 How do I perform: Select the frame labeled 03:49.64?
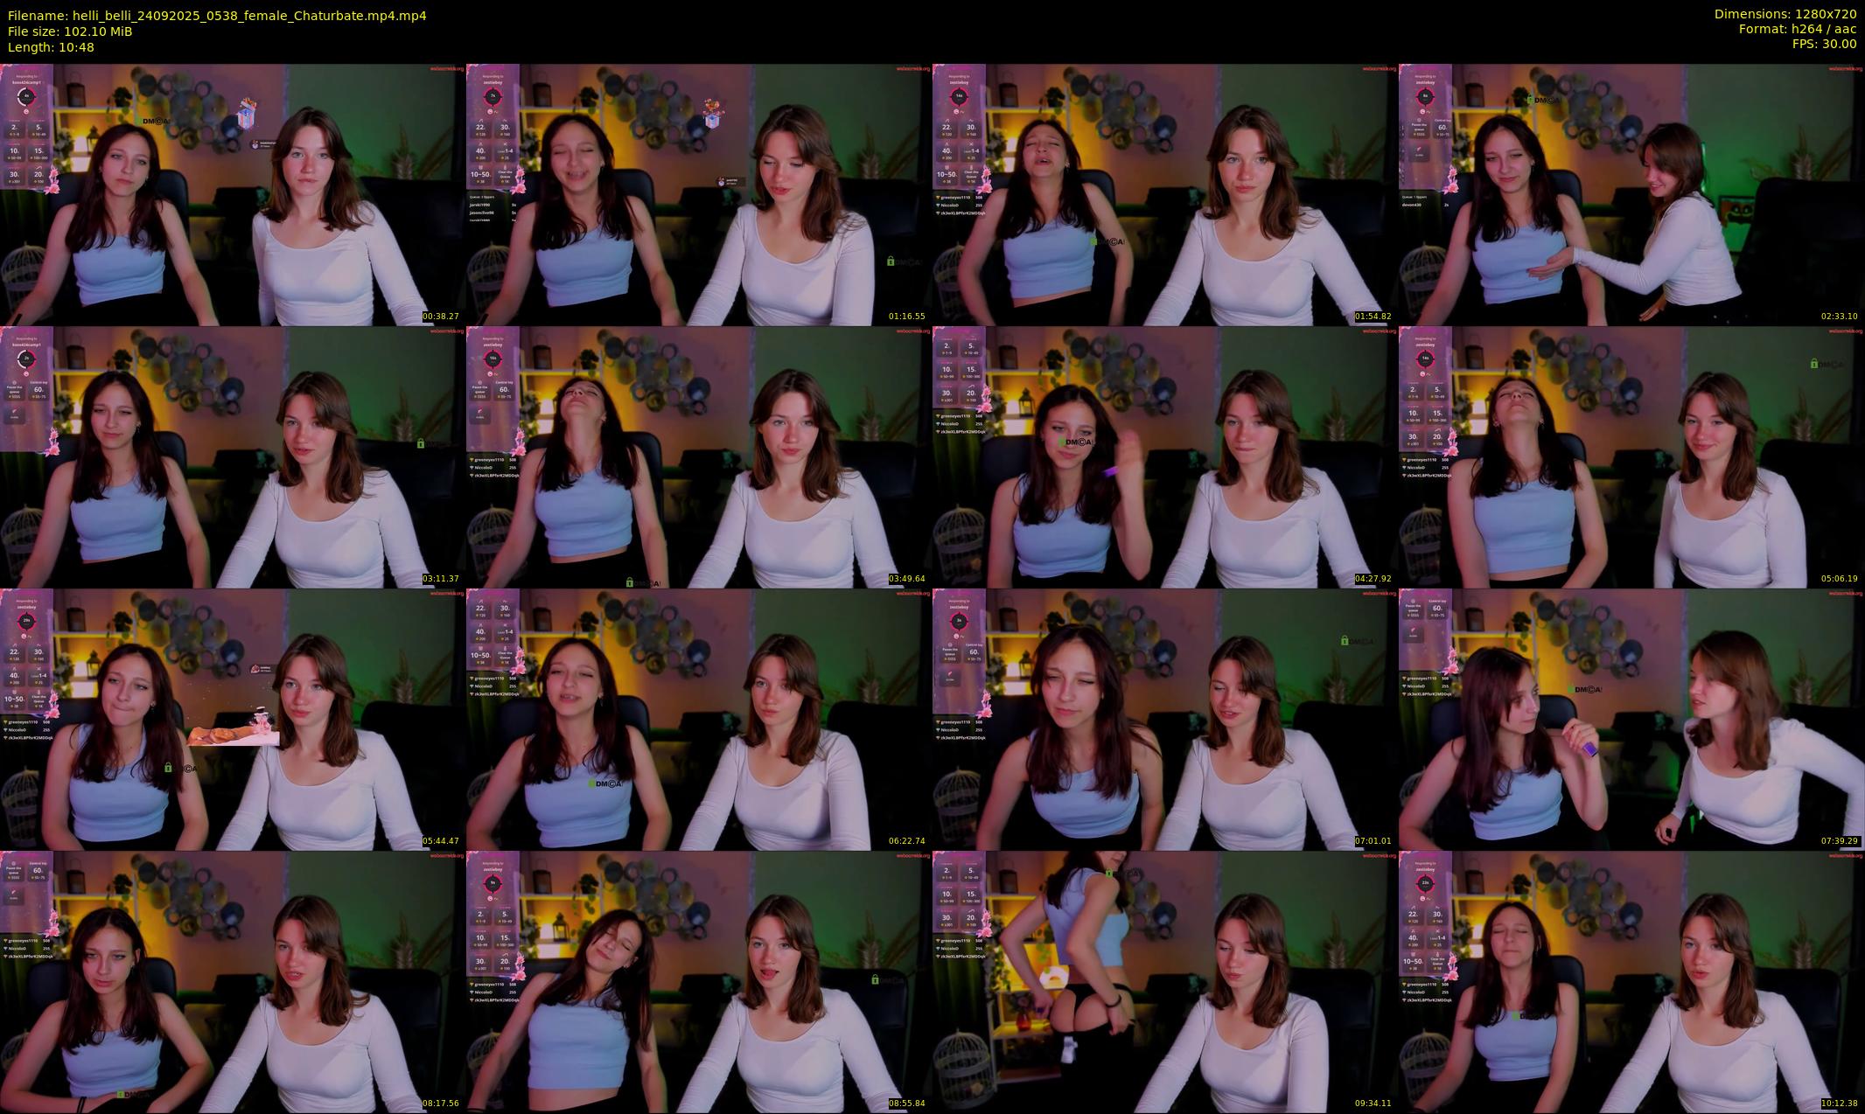[x=699, y=456]
